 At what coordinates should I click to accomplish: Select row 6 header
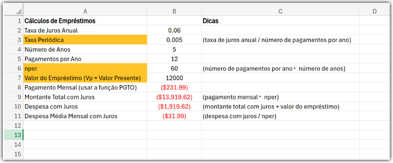click(x=14, y=69)
